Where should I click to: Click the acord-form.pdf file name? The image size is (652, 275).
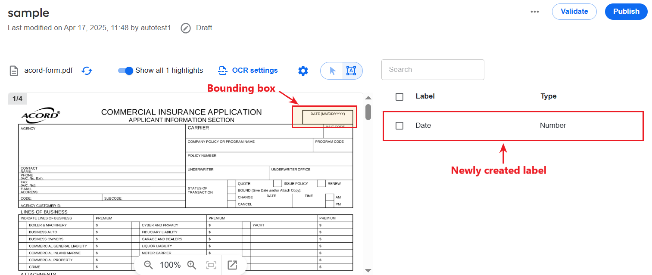(x=48, y=71)
